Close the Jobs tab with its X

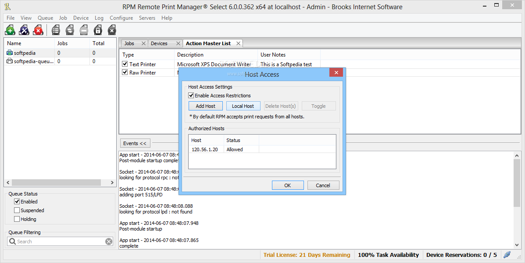click(x=143, y=43)
